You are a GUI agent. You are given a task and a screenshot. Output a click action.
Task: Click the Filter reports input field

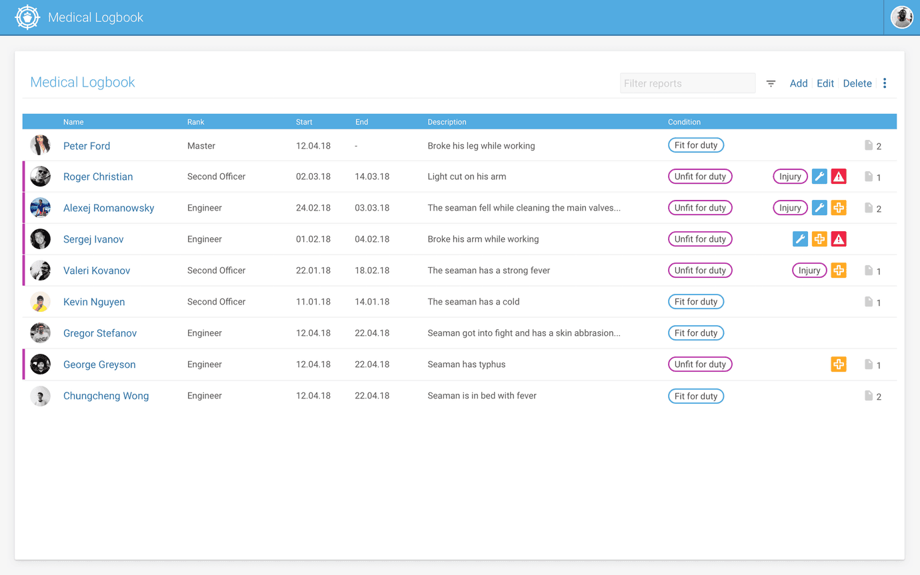pyautogui.click(x=687, y=83)
